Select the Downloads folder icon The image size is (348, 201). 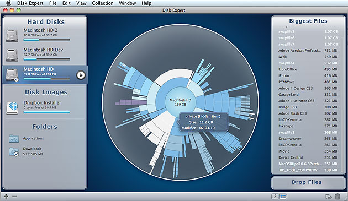(14, 151)
